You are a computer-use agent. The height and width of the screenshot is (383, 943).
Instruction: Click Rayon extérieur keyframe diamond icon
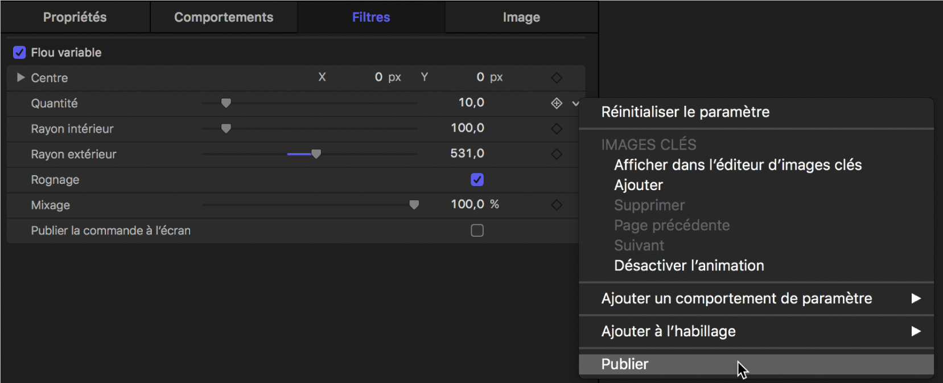click(557, 154)
